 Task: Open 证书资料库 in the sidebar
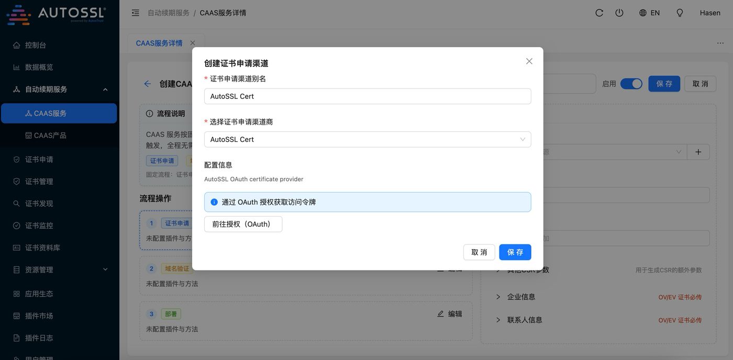(60, 247)
